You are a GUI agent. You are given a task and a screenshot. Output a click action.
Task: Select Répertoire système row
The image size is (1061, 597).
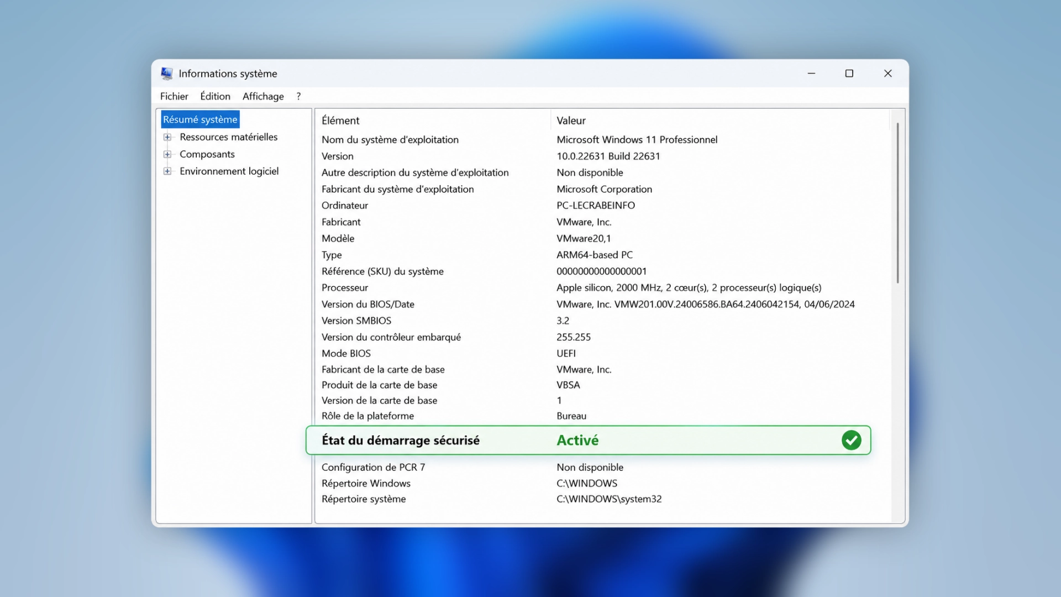click(364, 499)
